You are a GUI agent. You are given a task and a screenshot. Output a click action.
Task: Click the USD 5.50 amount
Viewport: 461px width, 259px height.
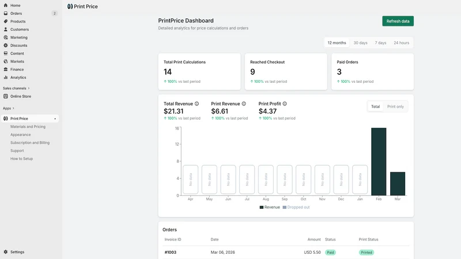coord(312,252)
